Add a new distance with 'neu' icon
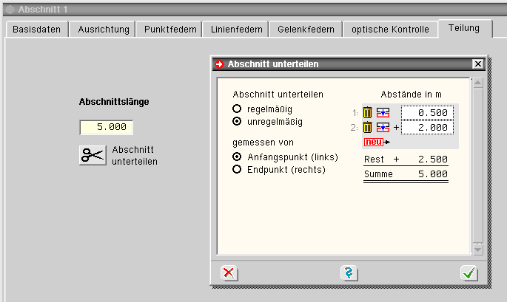The height and width of the screenshot is (302, 507). 375,141
